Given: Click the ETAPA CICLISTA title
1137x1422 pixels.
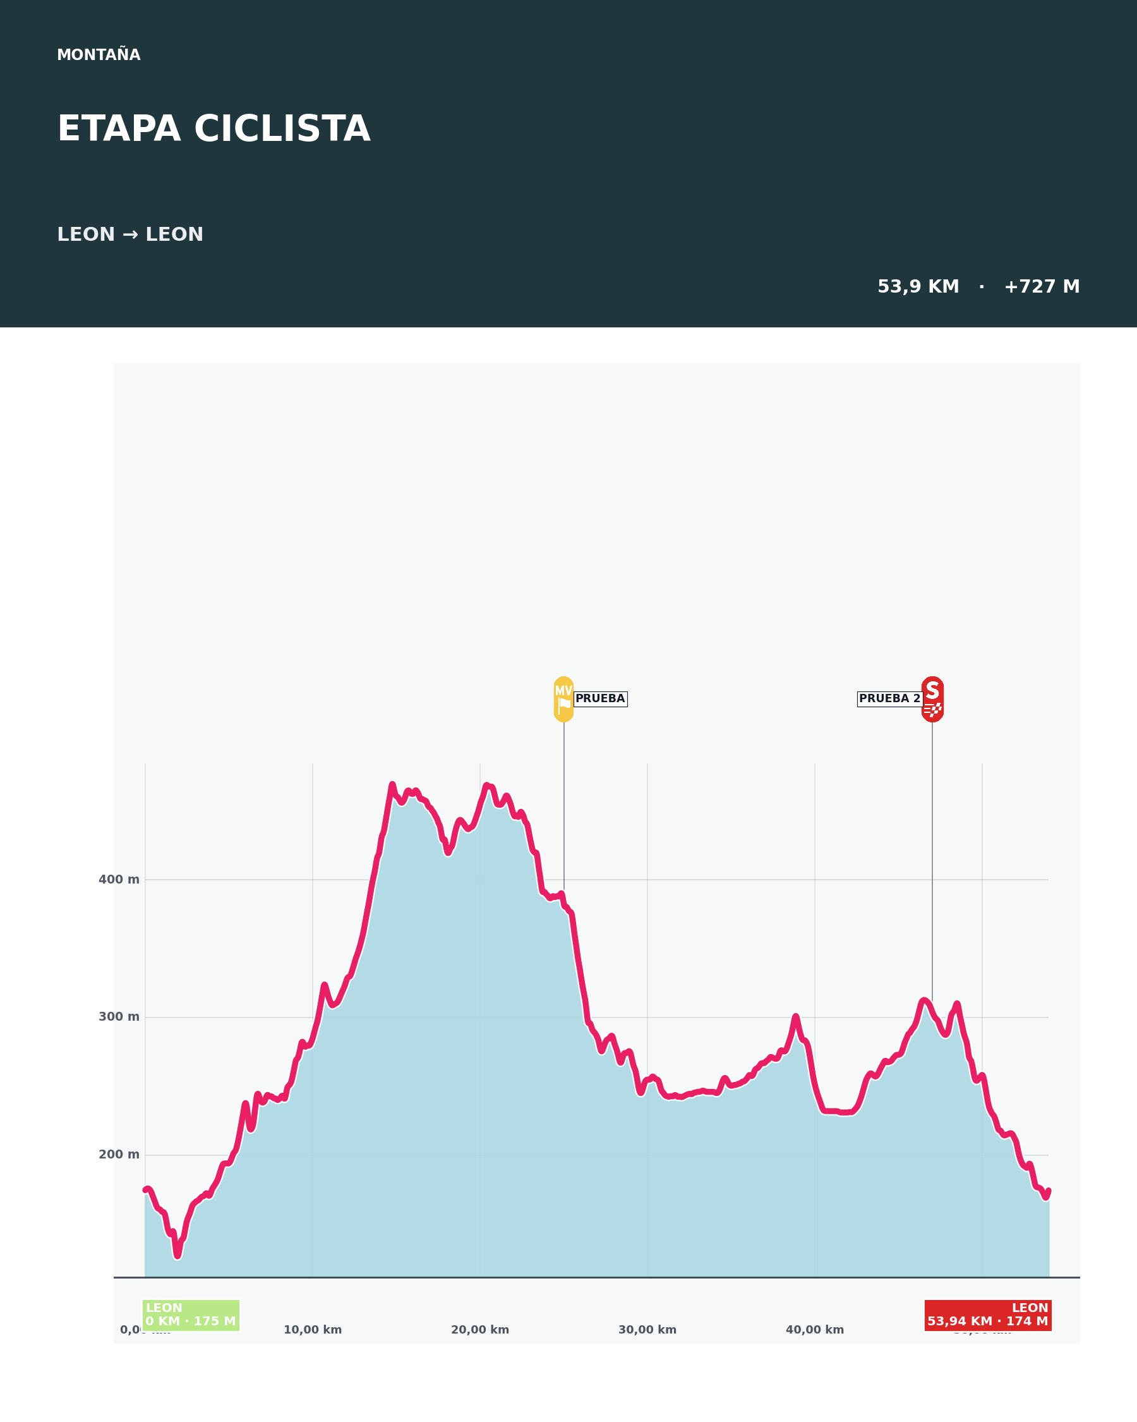Looking at the screenshot, I should tap(214, 129).
